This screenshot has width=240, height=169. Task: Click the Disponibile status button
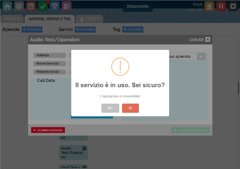(138, 6)
